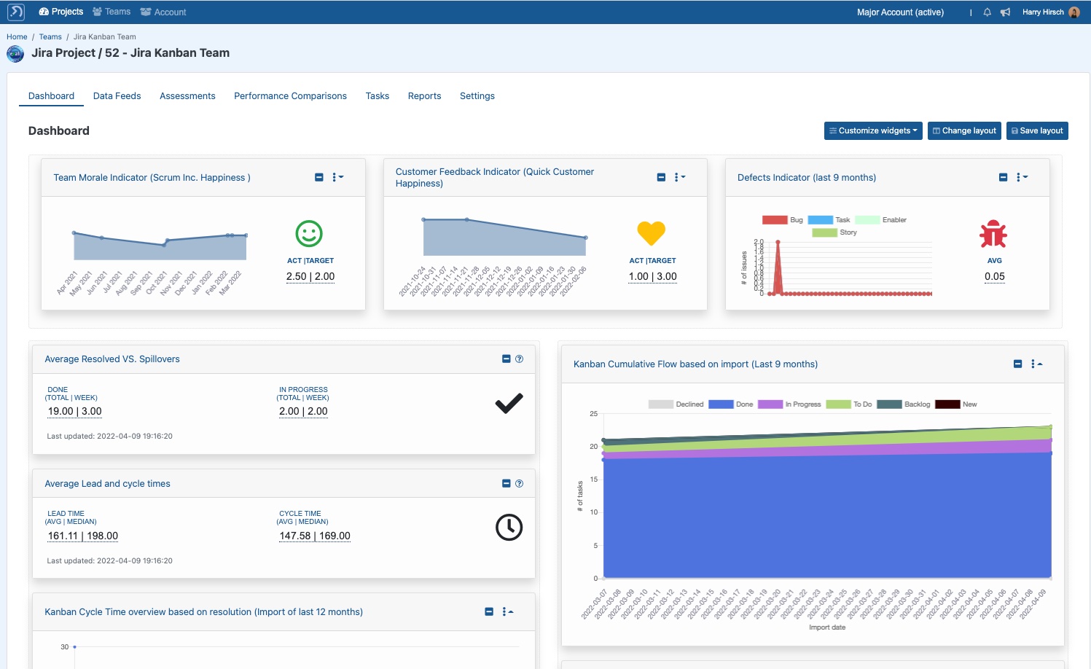
Task: Click the Save layout button
Action: tap(1036, 130)
